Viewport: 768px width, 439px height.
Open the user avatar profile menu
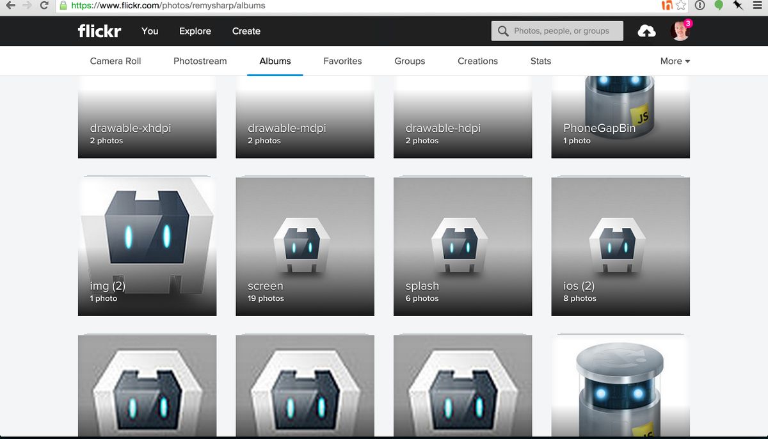[x=680, y=31]
